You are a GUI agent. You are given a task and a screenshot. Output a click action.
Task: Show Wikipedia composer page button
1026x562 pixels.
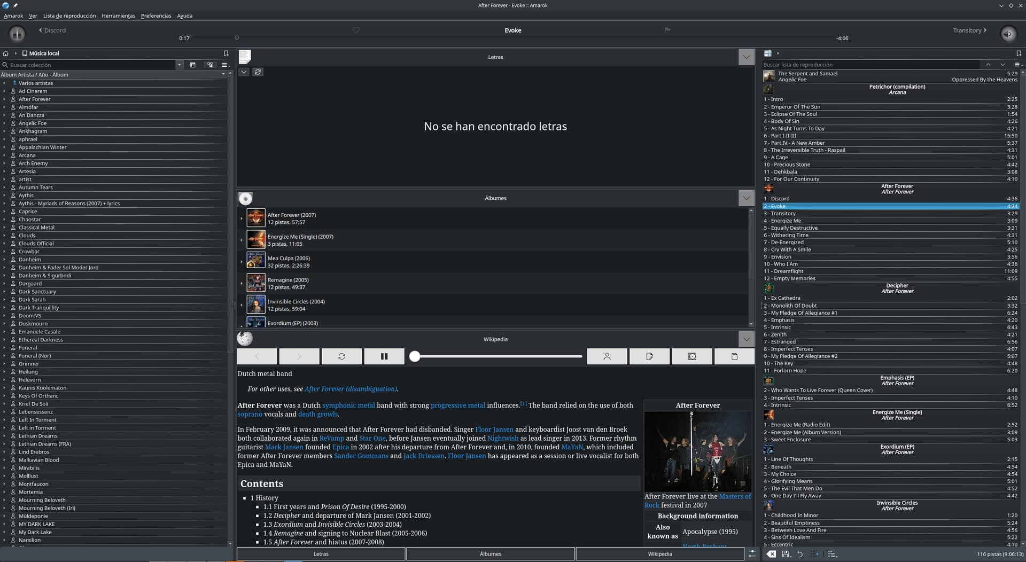pyautogui.click(x=650, y=356)
